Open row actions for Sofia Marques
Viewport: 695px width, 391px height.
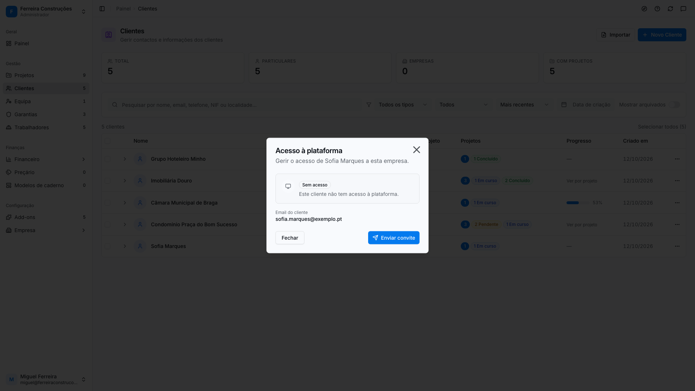[677, 246]
